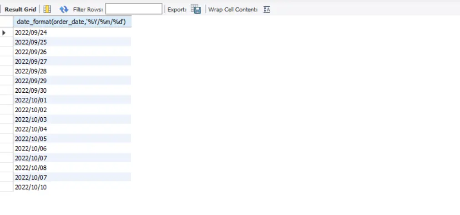Viewport: 460px width, 215px height.
Task: Click the row containing 2022/09/27
Action: pos(31,61)
